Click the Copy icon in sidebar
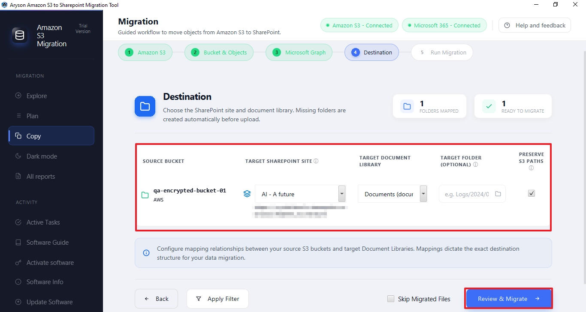This screenshot has width=586, height=312. coord(18,136)
